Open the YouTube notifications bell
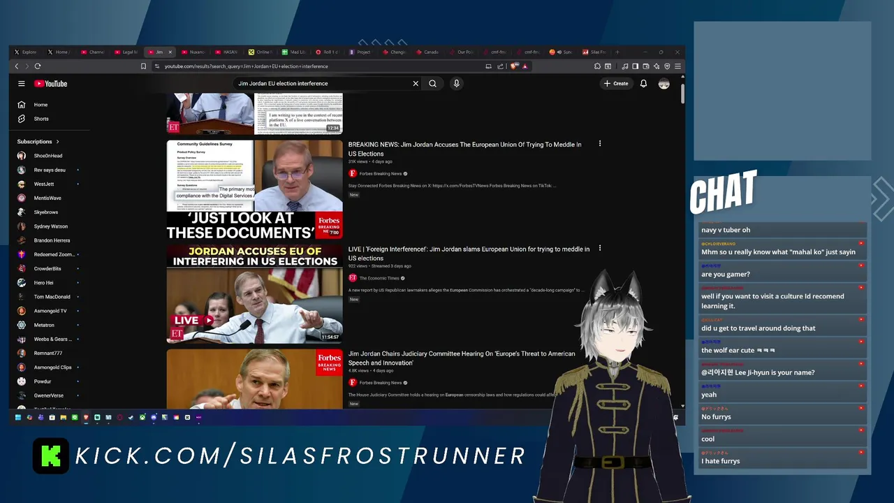Viewport: 894px width, 503px height. (x=643, y=84)
